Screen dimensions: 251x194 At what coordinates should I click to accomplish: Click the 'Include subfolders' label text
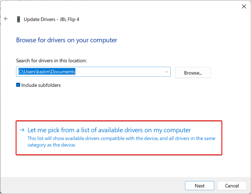(x=41, y=85)
